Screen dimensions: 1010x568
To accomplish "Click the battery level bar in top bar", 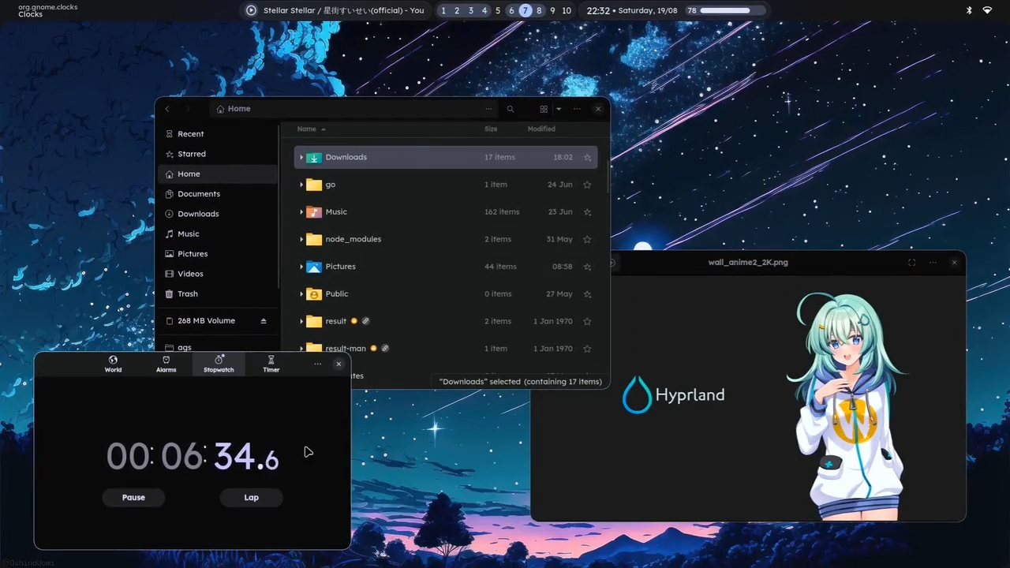I will [x=731, y=10].
